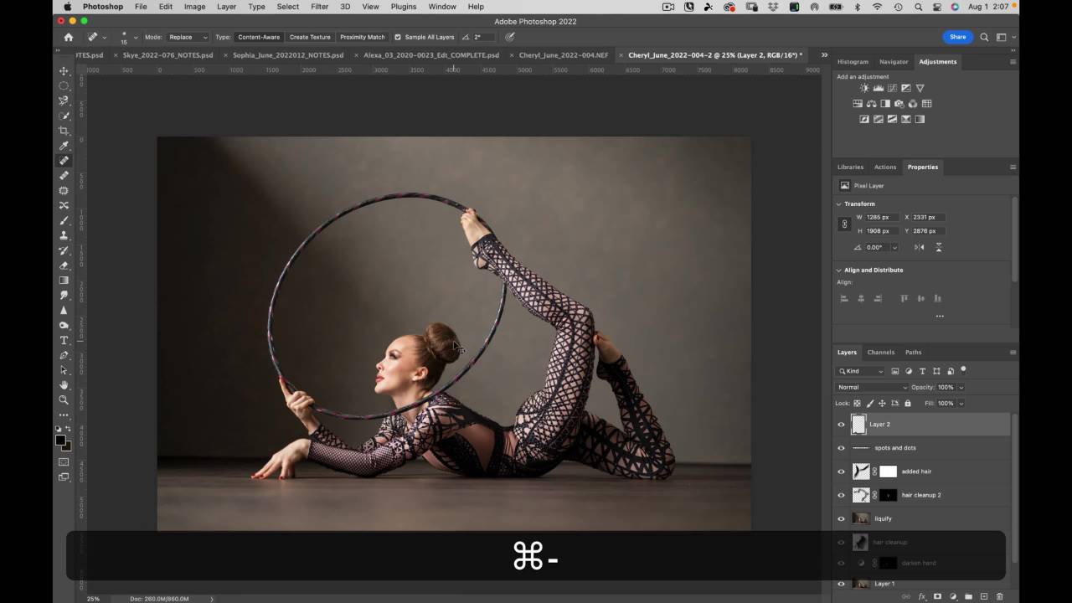Screen dimensions: 1072x603
Task: Select the Crop tool
Action: pos(64,131)
